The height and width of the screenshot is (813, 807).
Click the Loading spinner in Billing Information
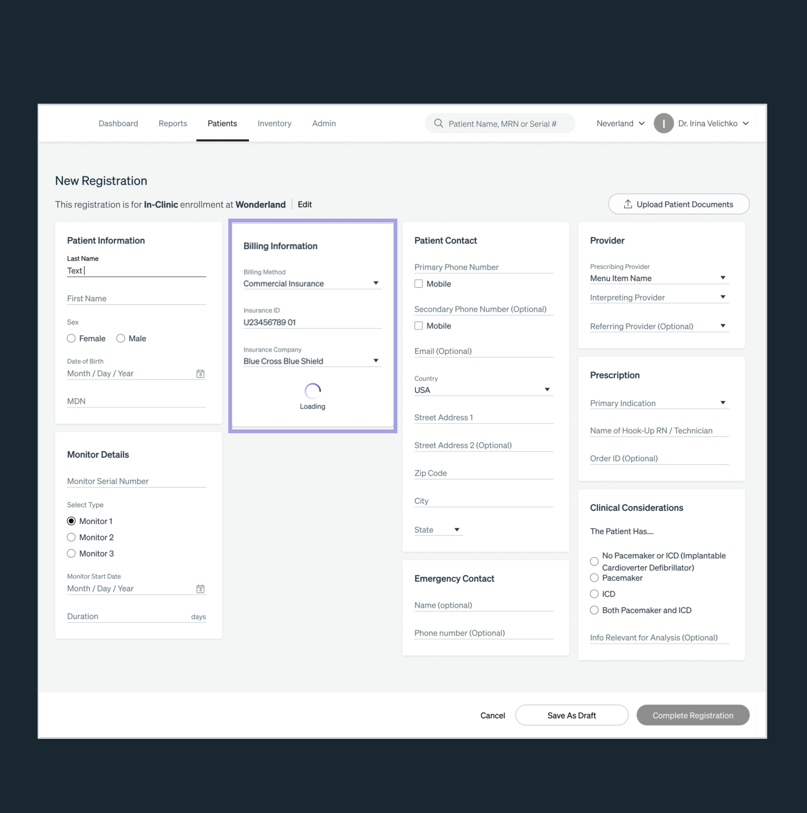click(x=313, y=391)
